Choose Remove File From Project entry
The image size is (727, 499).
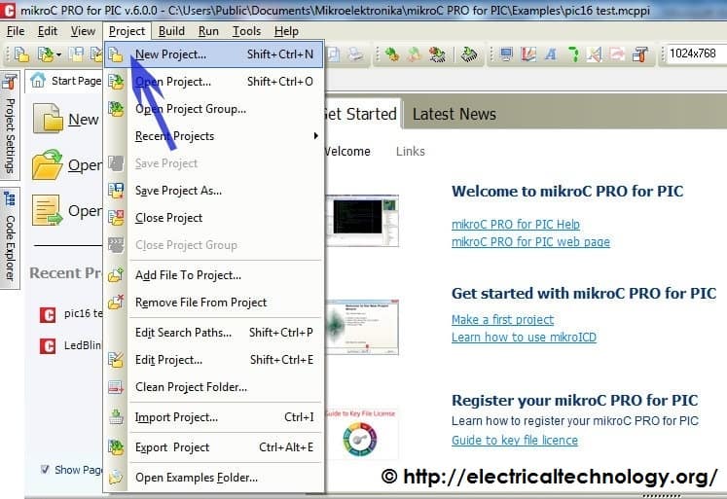(x=214, y=303)
